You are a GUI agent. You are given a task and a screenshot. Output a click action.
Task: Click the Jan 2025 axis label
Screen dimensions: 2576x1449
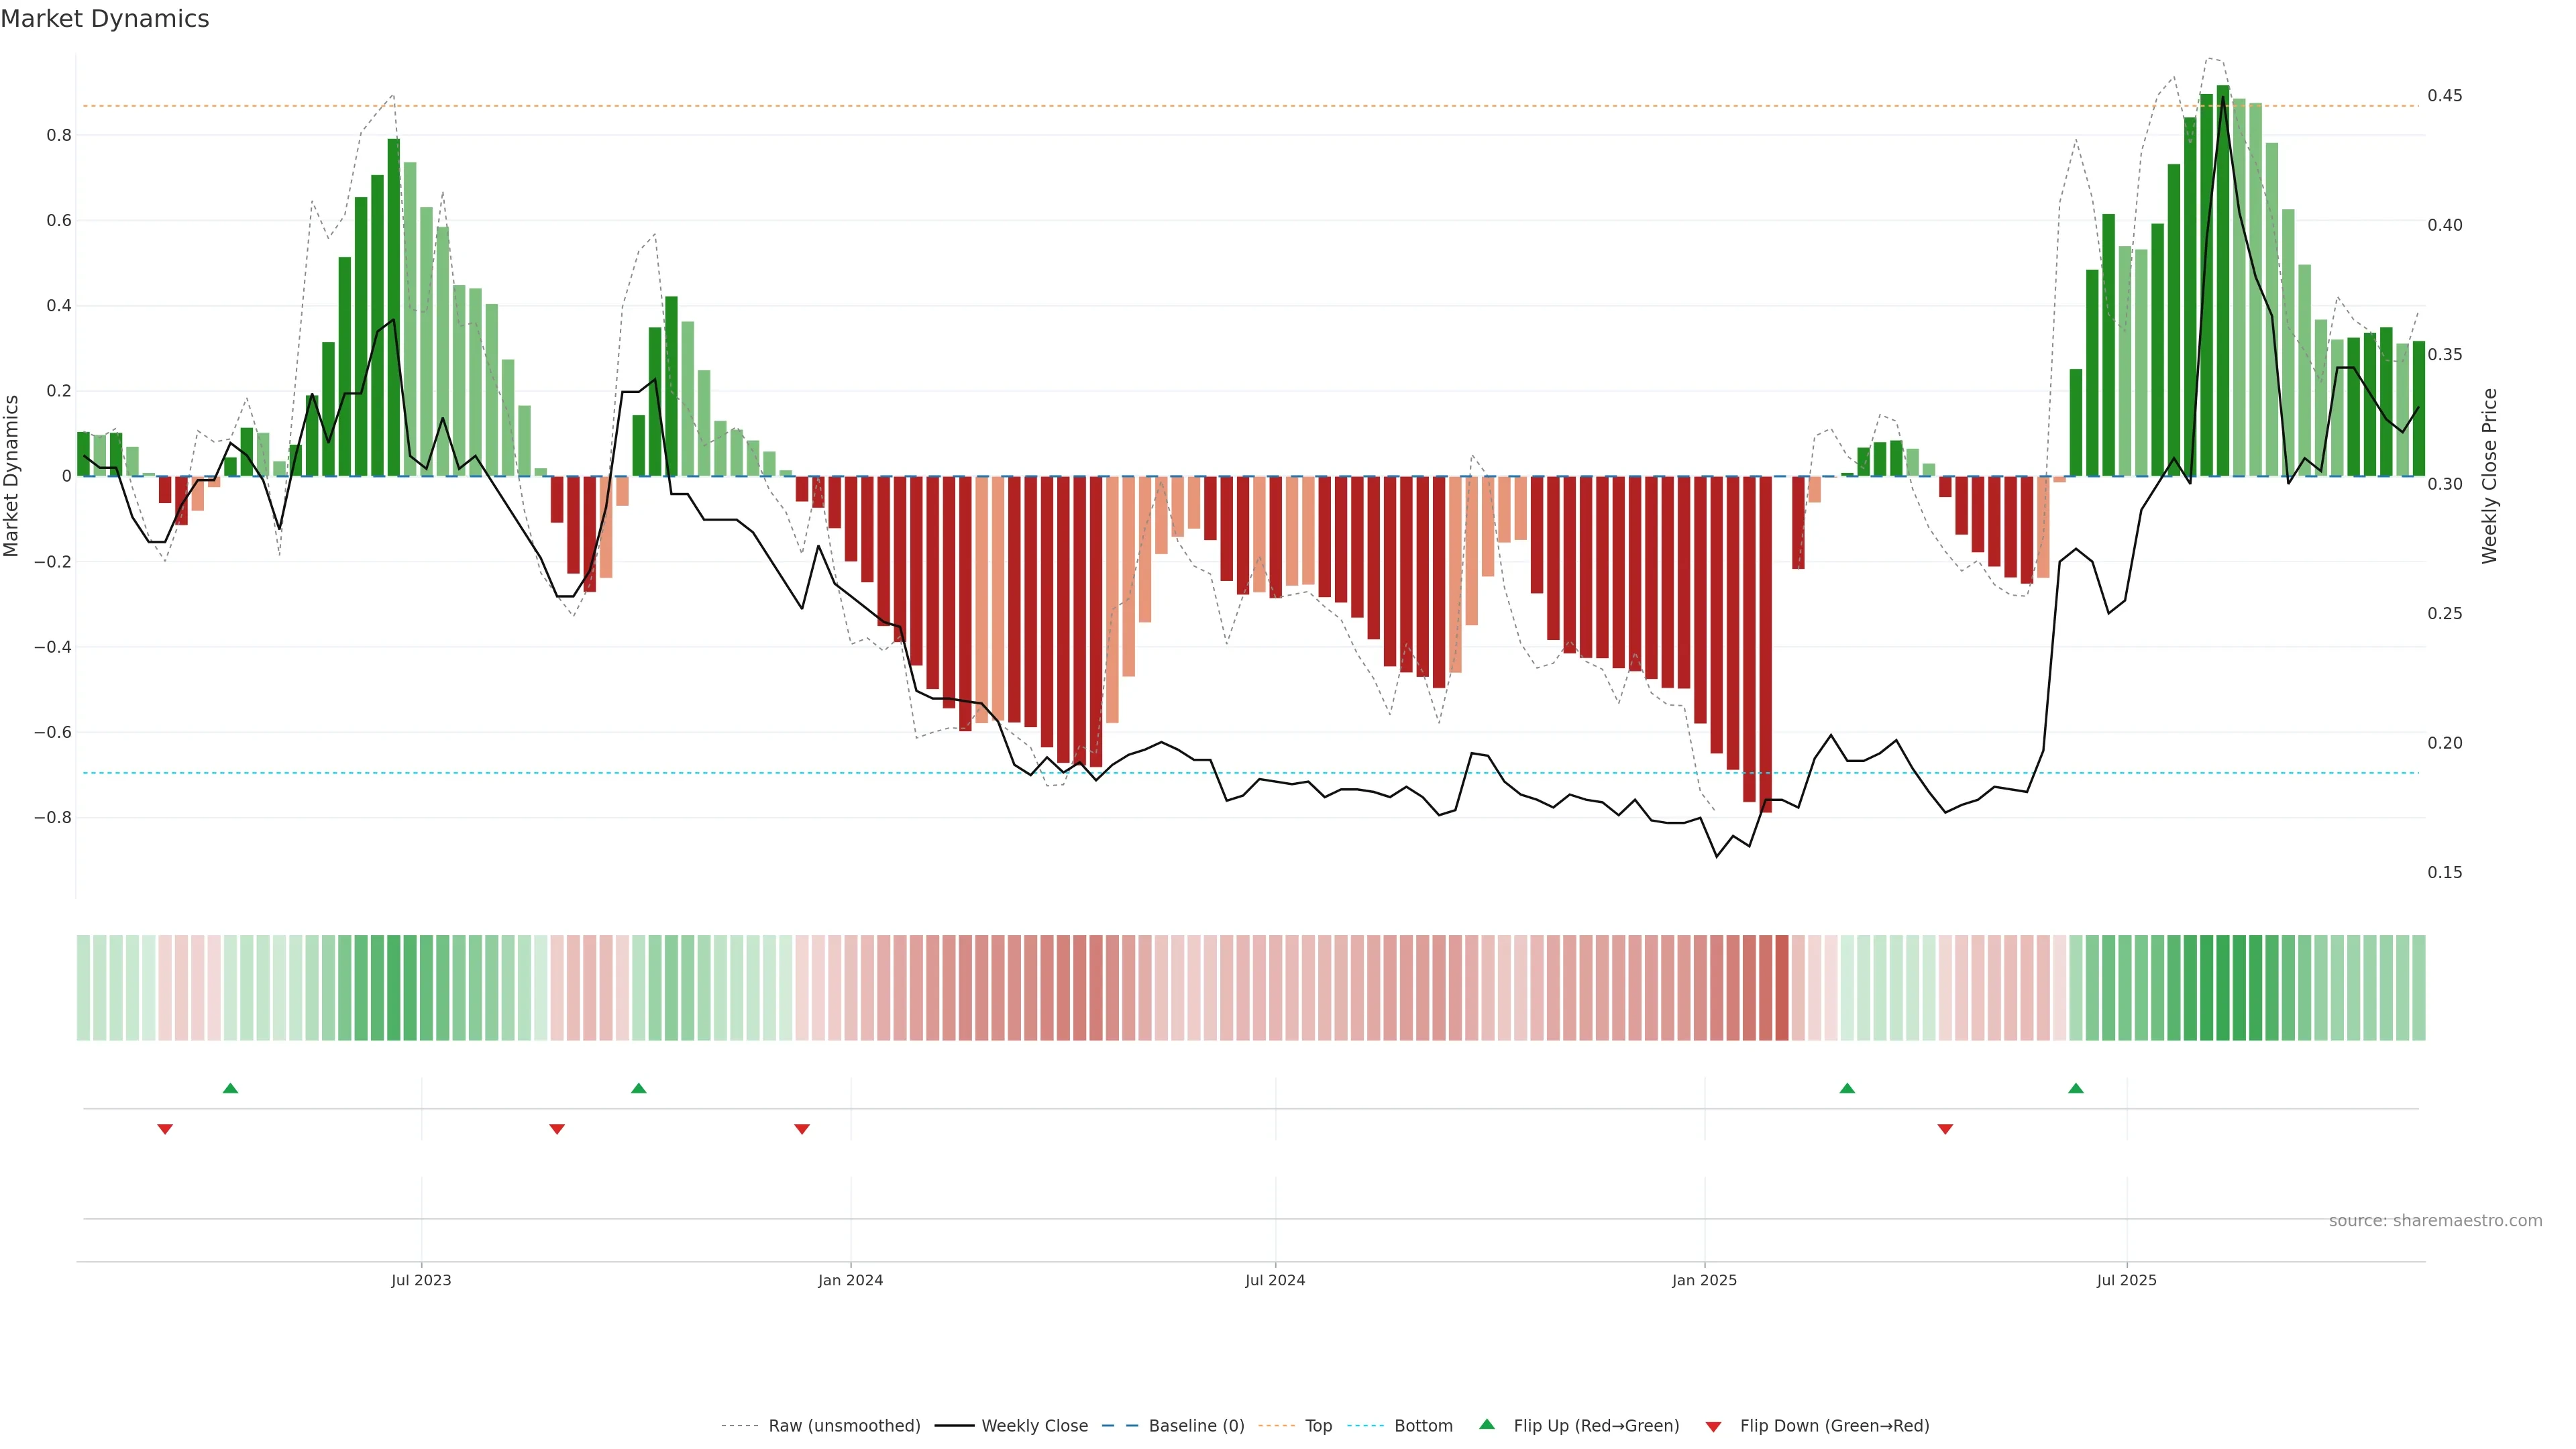click(x=1704, y=1280)
